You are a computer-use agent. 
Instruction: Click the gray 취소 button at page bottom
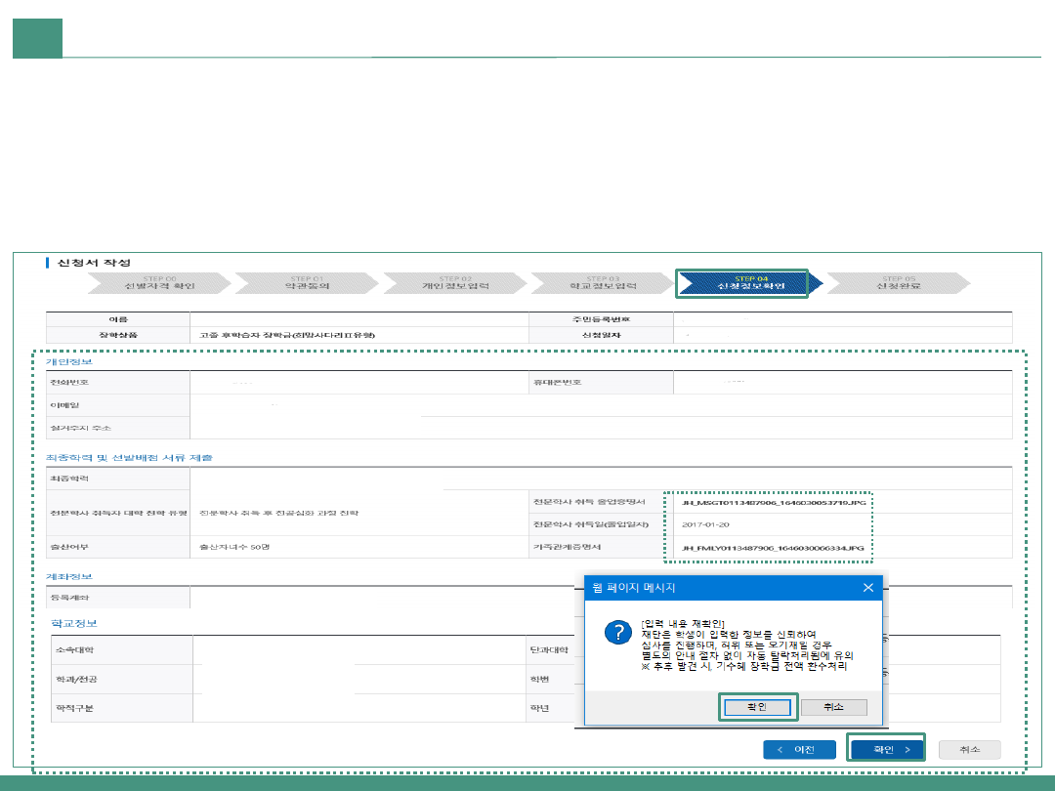(x=969, y=749)
